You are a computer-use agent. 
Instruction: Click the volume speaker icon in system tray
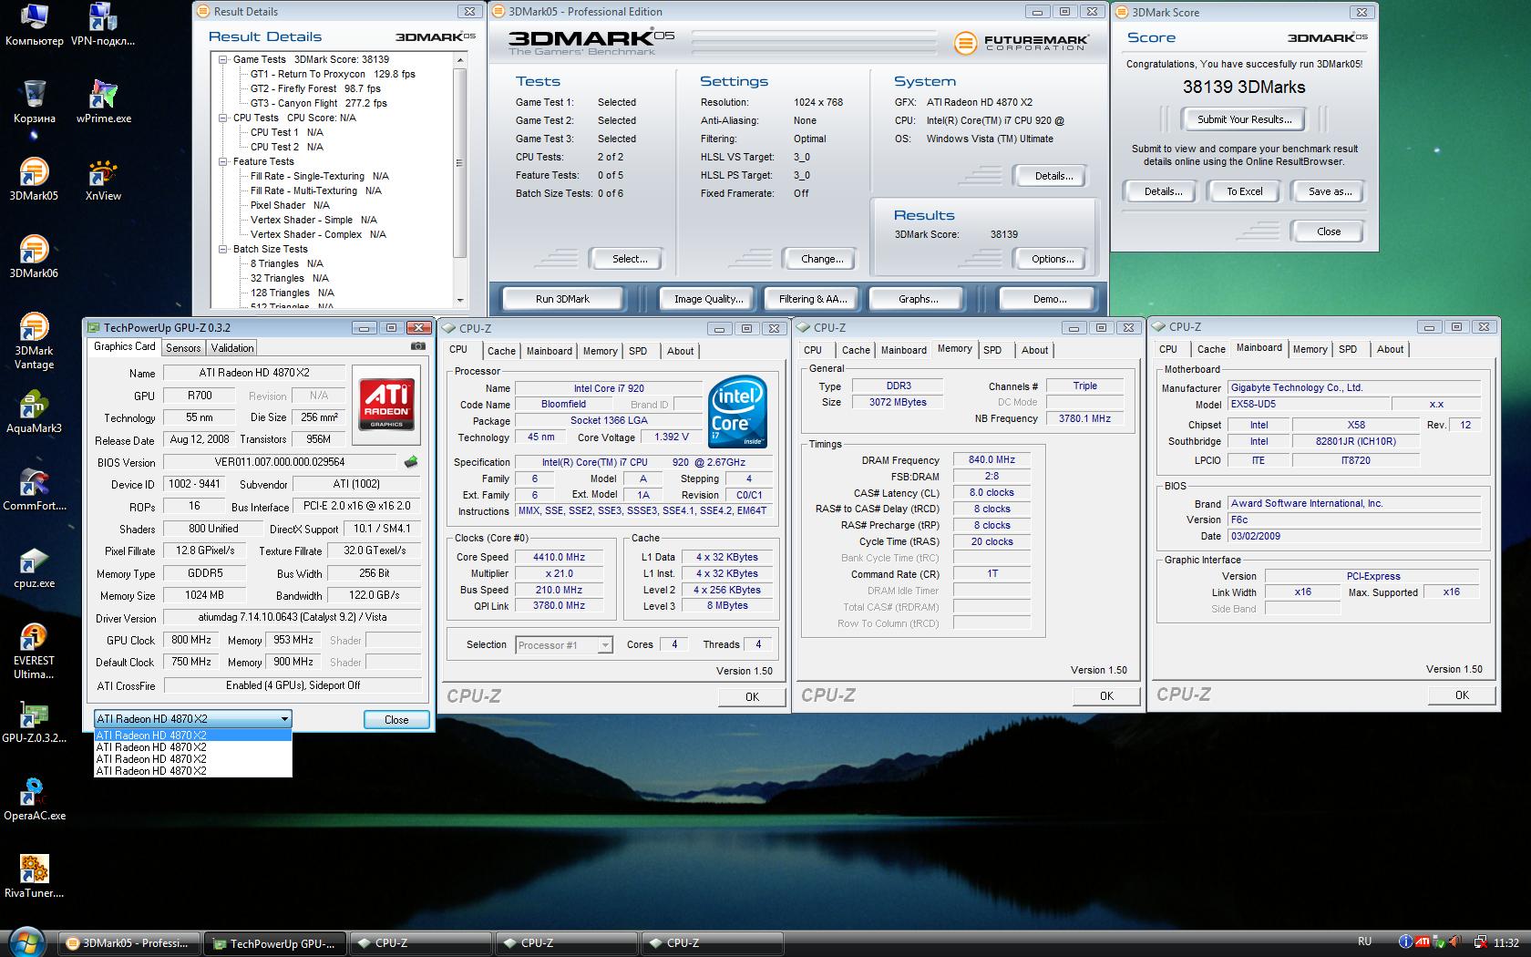click(1455, 942)
